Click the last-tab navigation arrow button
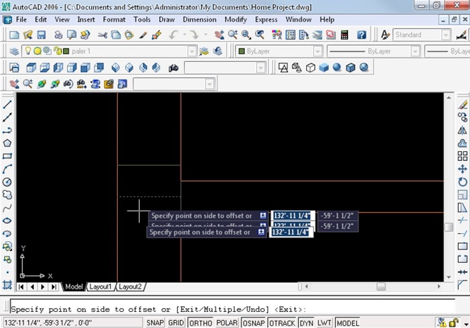The image size is (470, 328). [x=54, y=287]
